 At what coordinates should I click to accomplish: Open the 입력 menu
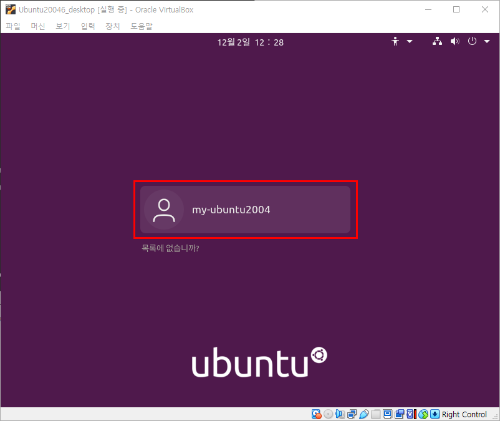(88, 26)
